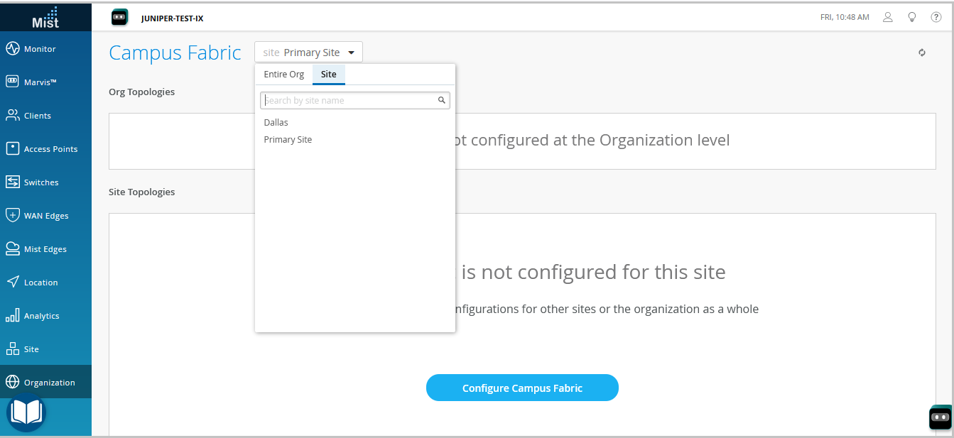Open the help question mark icon
Screen dimensions: 954x438
[936, 18]
